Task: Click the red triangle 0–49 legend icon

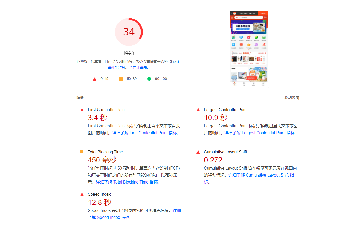Action: point(95,79)
